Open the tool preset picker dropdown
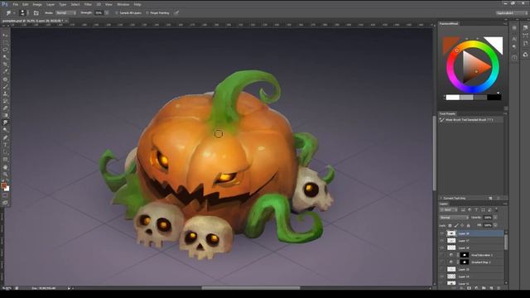Viewport: 530px width, 298px height. pos(10,13)
